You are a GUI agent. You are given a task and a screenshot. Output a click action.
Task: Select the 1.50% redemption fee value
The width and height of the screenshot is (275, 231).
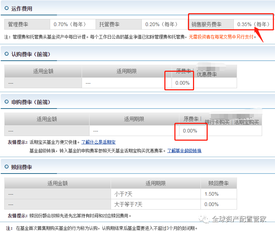point(211,194)
